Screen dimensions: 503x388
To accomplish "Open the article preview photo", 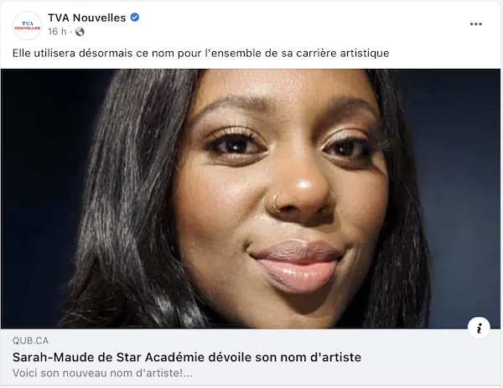I will click(251, 199).
